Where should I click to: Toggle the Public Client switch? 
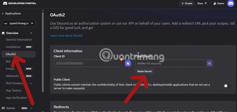228,86
